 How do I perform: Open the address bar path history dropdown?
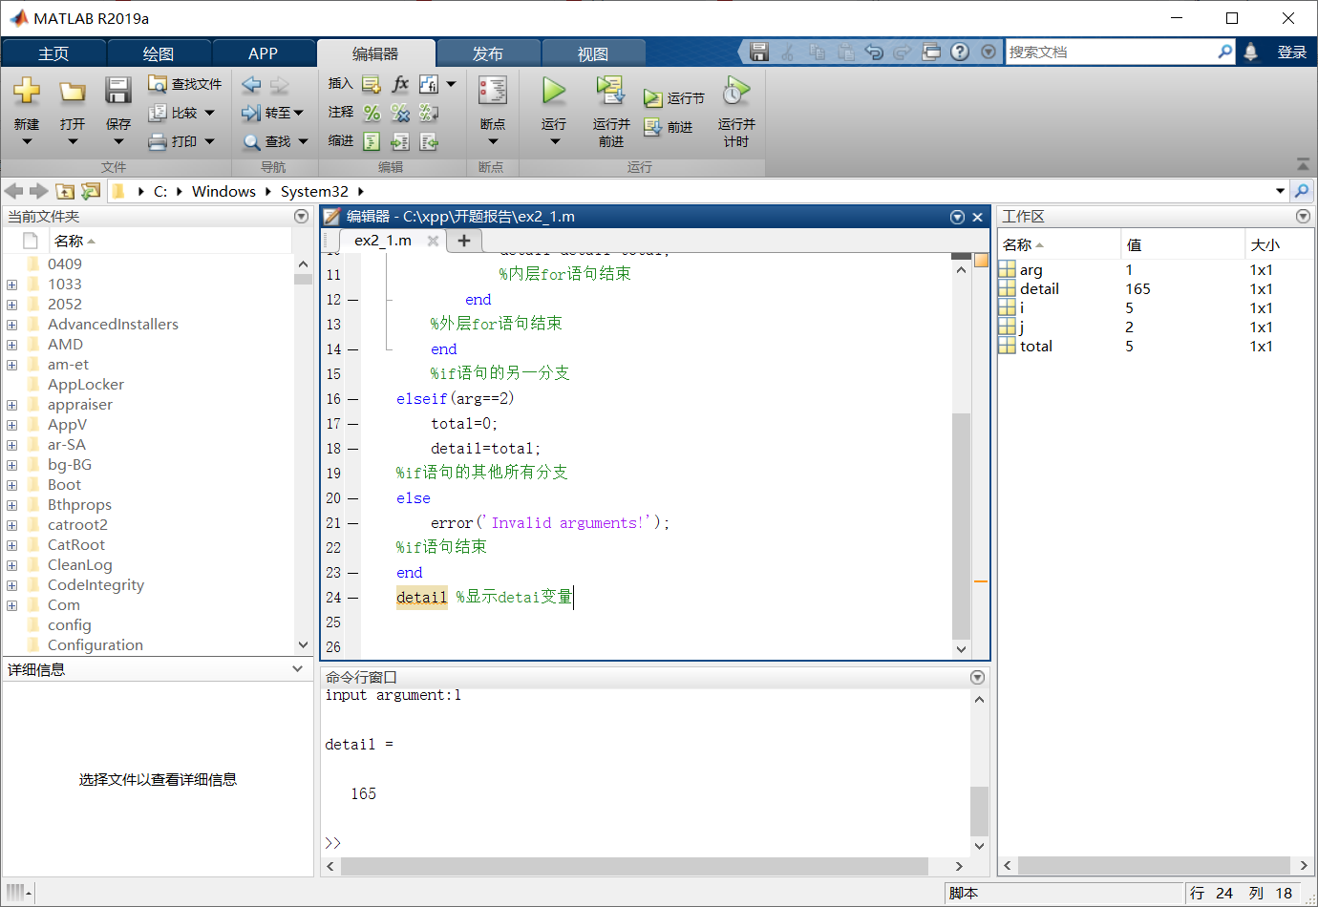(1280, 191)
